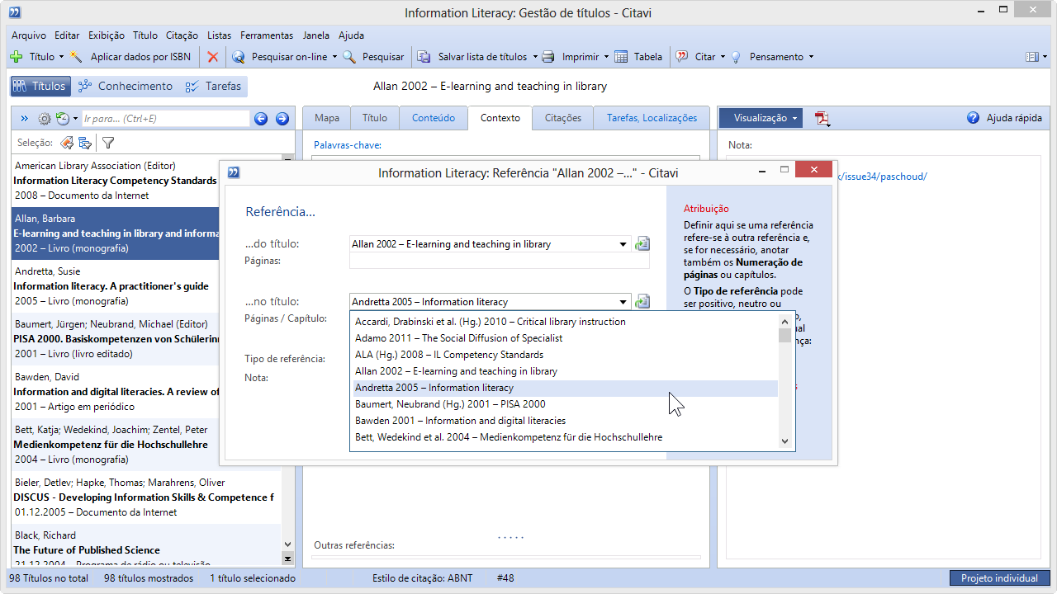Click the Pesquisar magnifier icon
Screen dimensions: 1057x594
(x=349, y=57)
